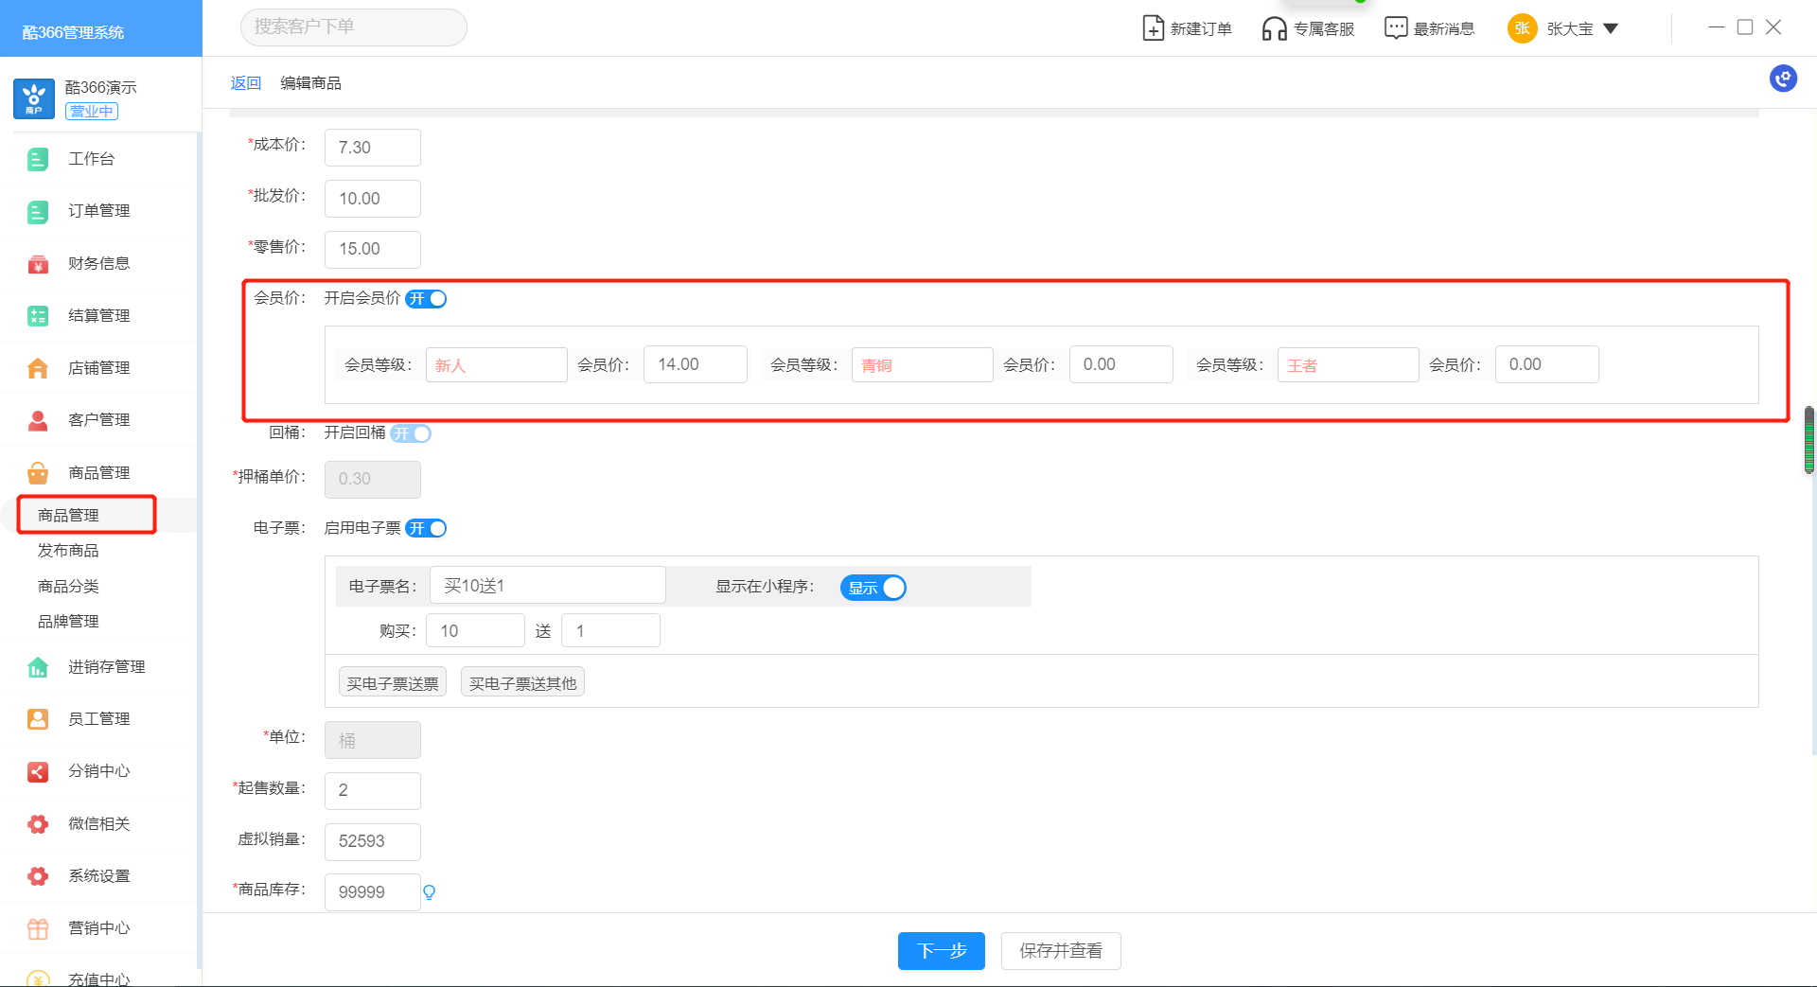Viewport: 1817px width, 987px height.
Task: Collapse the 商品管理 sidebar section
Action: point(98,472)
